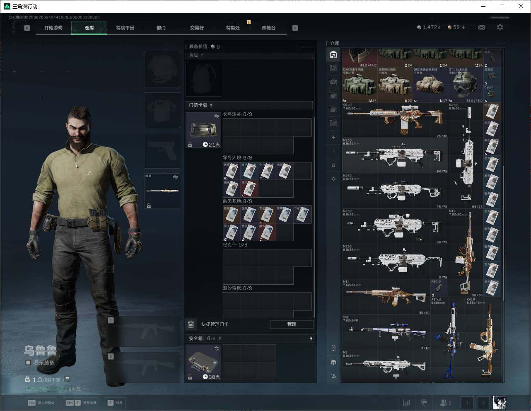531x411 pixels.
Task: Click primary weapon slot 1
Action: click(143, 331)
